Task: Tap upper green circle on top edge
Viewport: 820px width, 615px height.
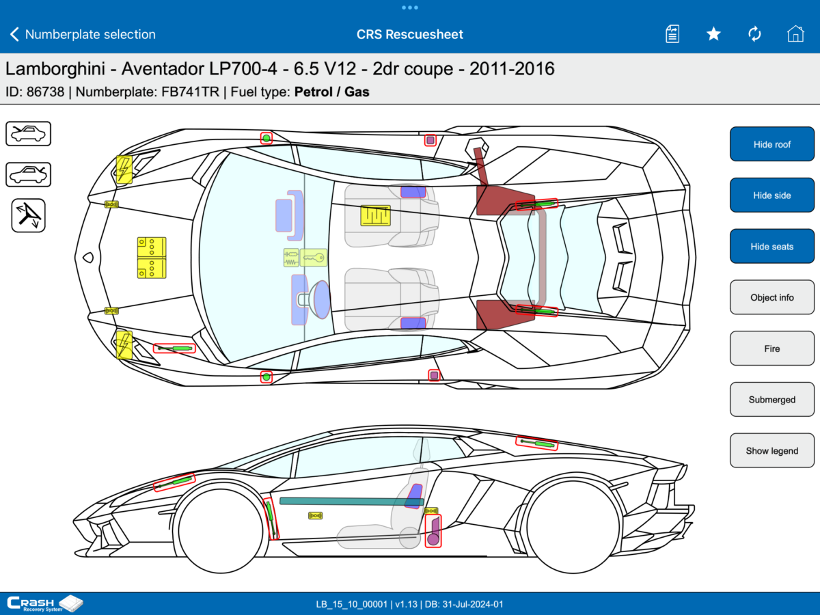Action: pos(266,138)
